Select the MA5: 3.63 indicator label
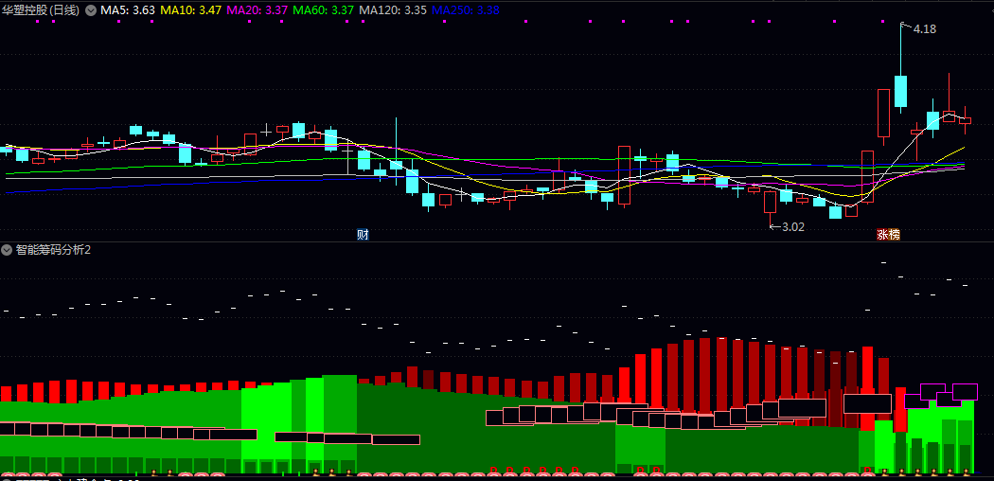Image resolution: width=994 pixels, height=481 pixels. pyautogui.click(x=128, y=10)
